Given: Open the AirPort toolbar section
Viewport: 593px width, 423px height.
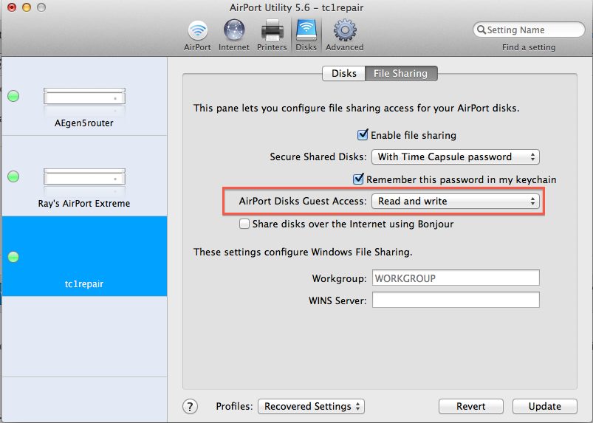Looking at the screenshot, I should pyautogui.click(x=197, y=35).
